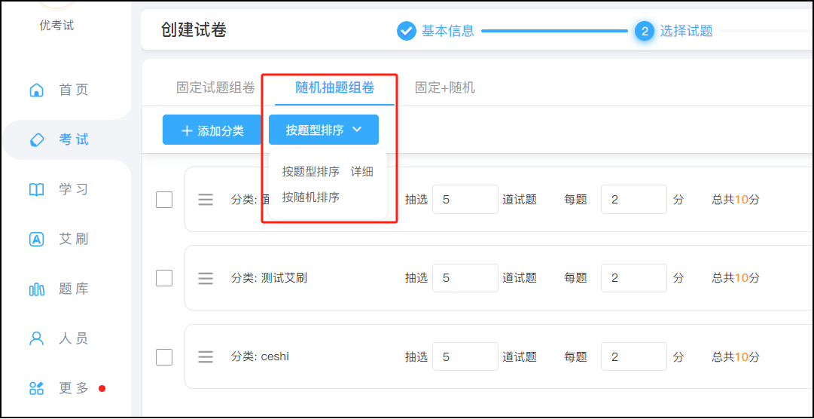This screenshot has height=419, width=814.
Task: Click 总共10分 text in 测试艾刷 row
Action: point(735,279)
